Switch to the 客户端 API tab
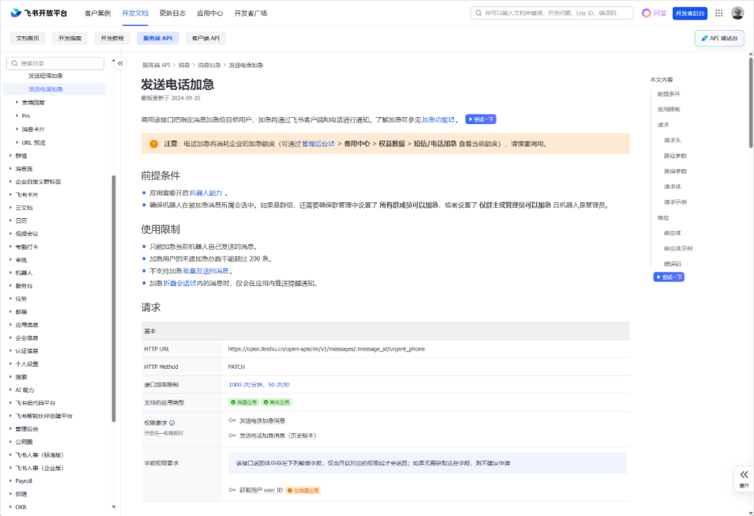Viewport: 754px width, 516px height. pos(207,38)
